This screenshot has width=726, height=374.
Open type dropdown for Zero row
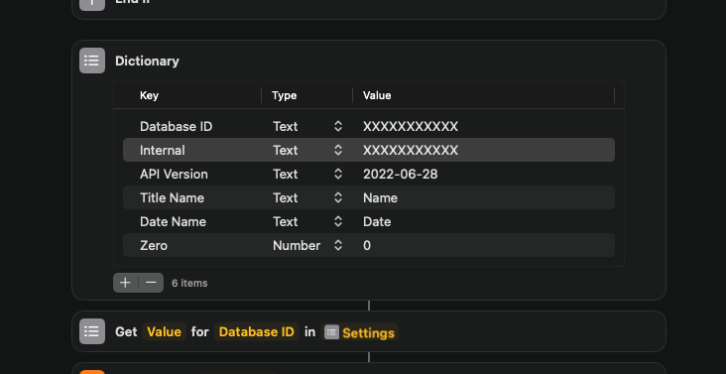coord(338,245)
